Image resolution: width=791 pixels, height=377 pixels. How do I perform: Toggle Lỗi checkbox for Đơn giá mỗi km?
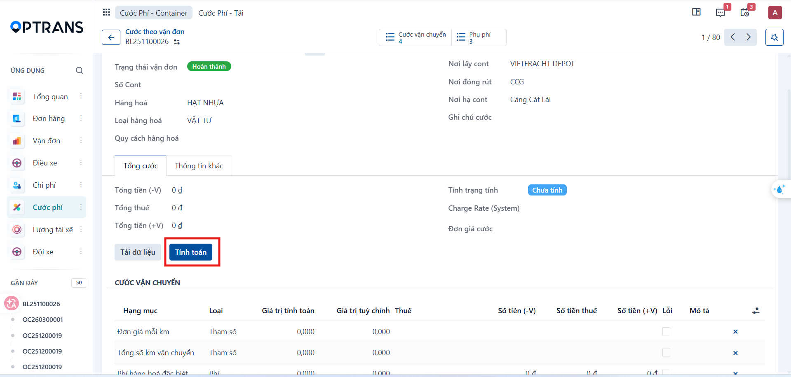pos(666,331)
